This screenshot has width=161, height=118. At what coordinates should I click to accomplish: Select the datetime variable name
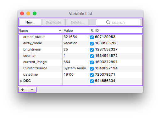(x=31, y=74)
